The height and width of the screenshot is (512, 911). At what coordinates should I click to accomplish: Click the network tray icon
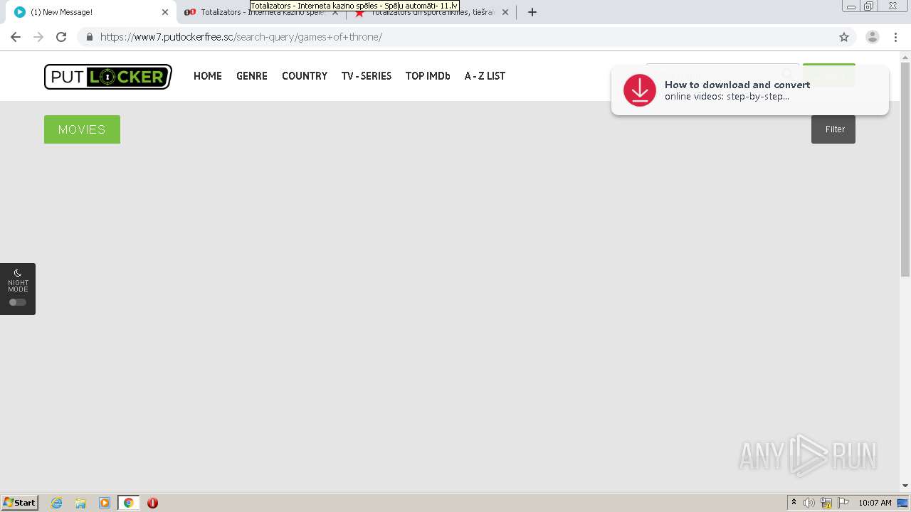coord(826,503)
